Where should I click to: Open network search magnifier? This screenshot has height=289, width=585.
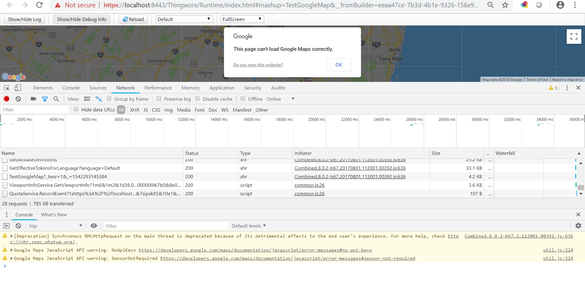(56, 99)
